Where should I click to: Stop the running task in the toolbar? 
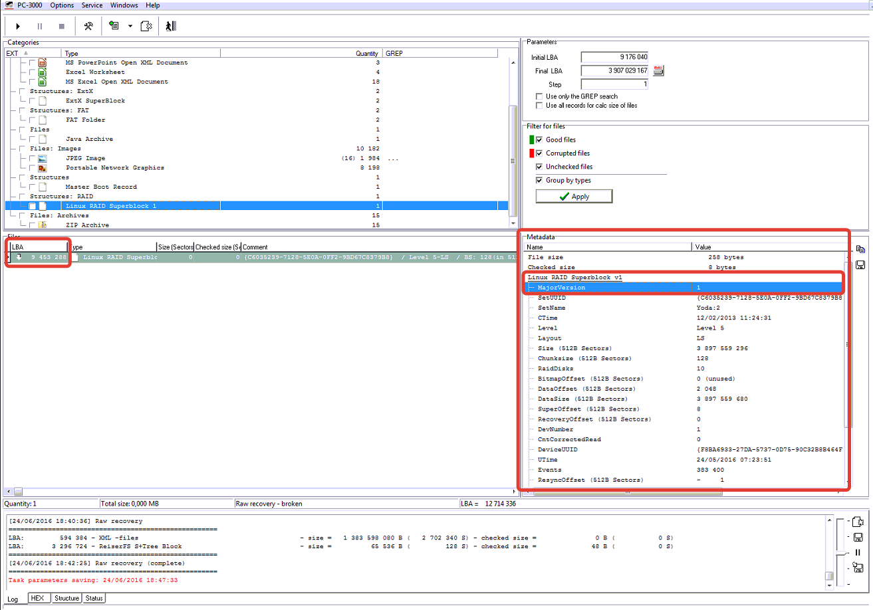(x=62, y=27)
